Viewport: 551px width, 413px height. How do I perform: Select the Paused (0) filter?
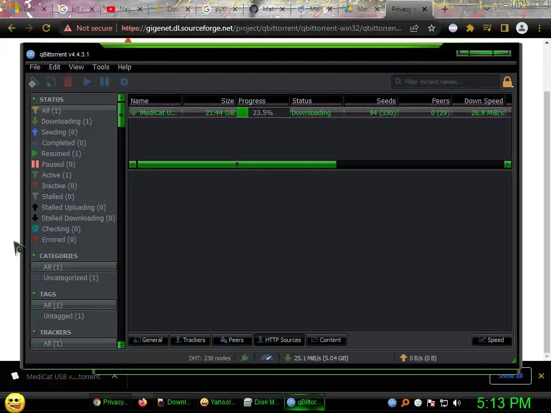click(73, 165)
